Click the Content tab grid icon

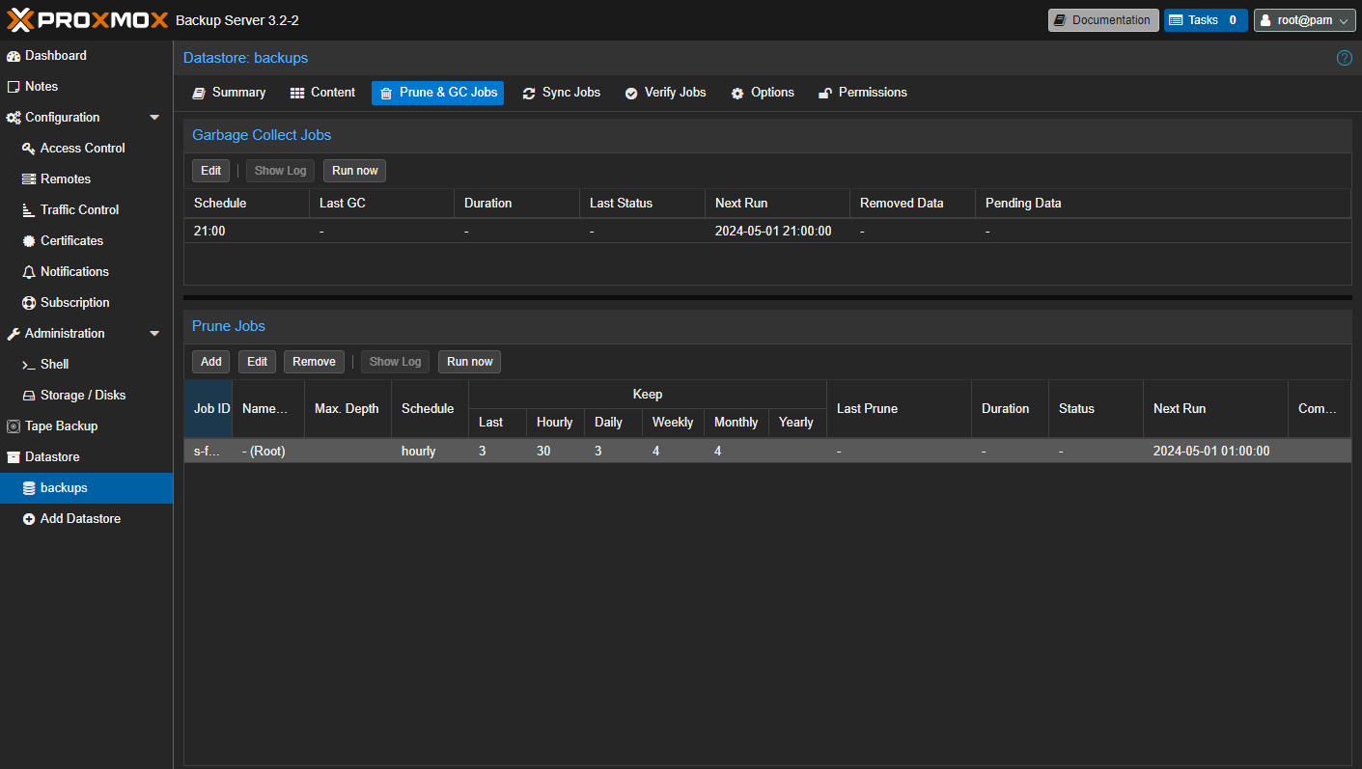(x=297, y=94)
